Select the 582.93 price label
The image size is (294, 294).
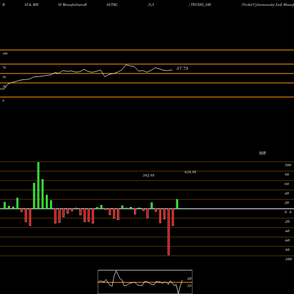click(149, 175)
